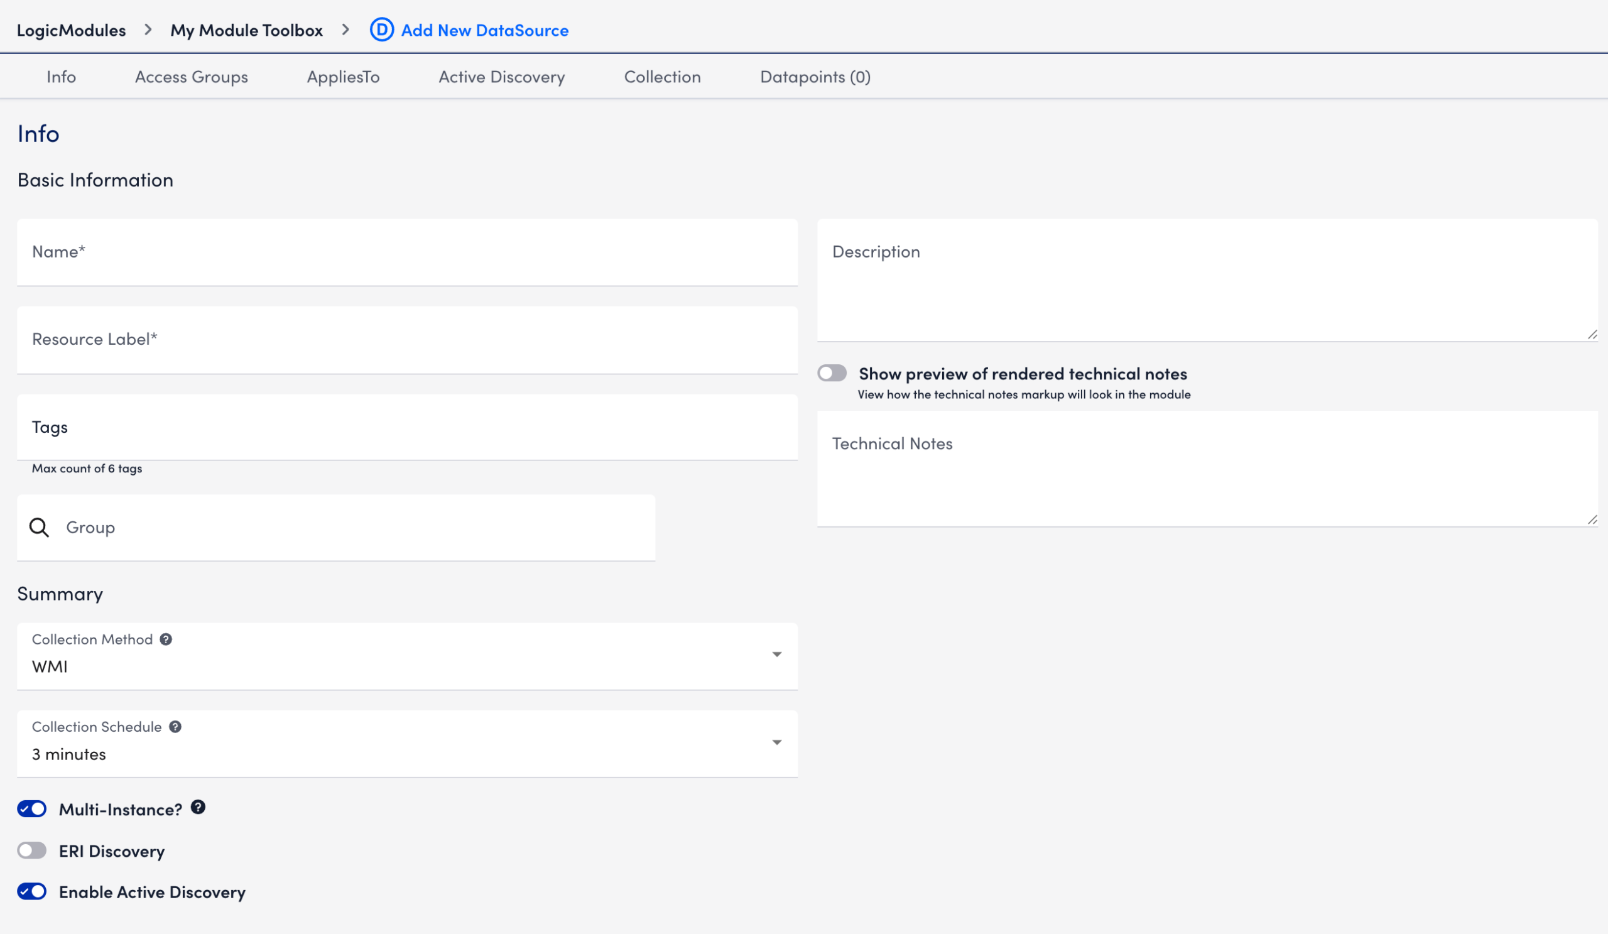Click into the Description text area

(x=1207, y=280)
